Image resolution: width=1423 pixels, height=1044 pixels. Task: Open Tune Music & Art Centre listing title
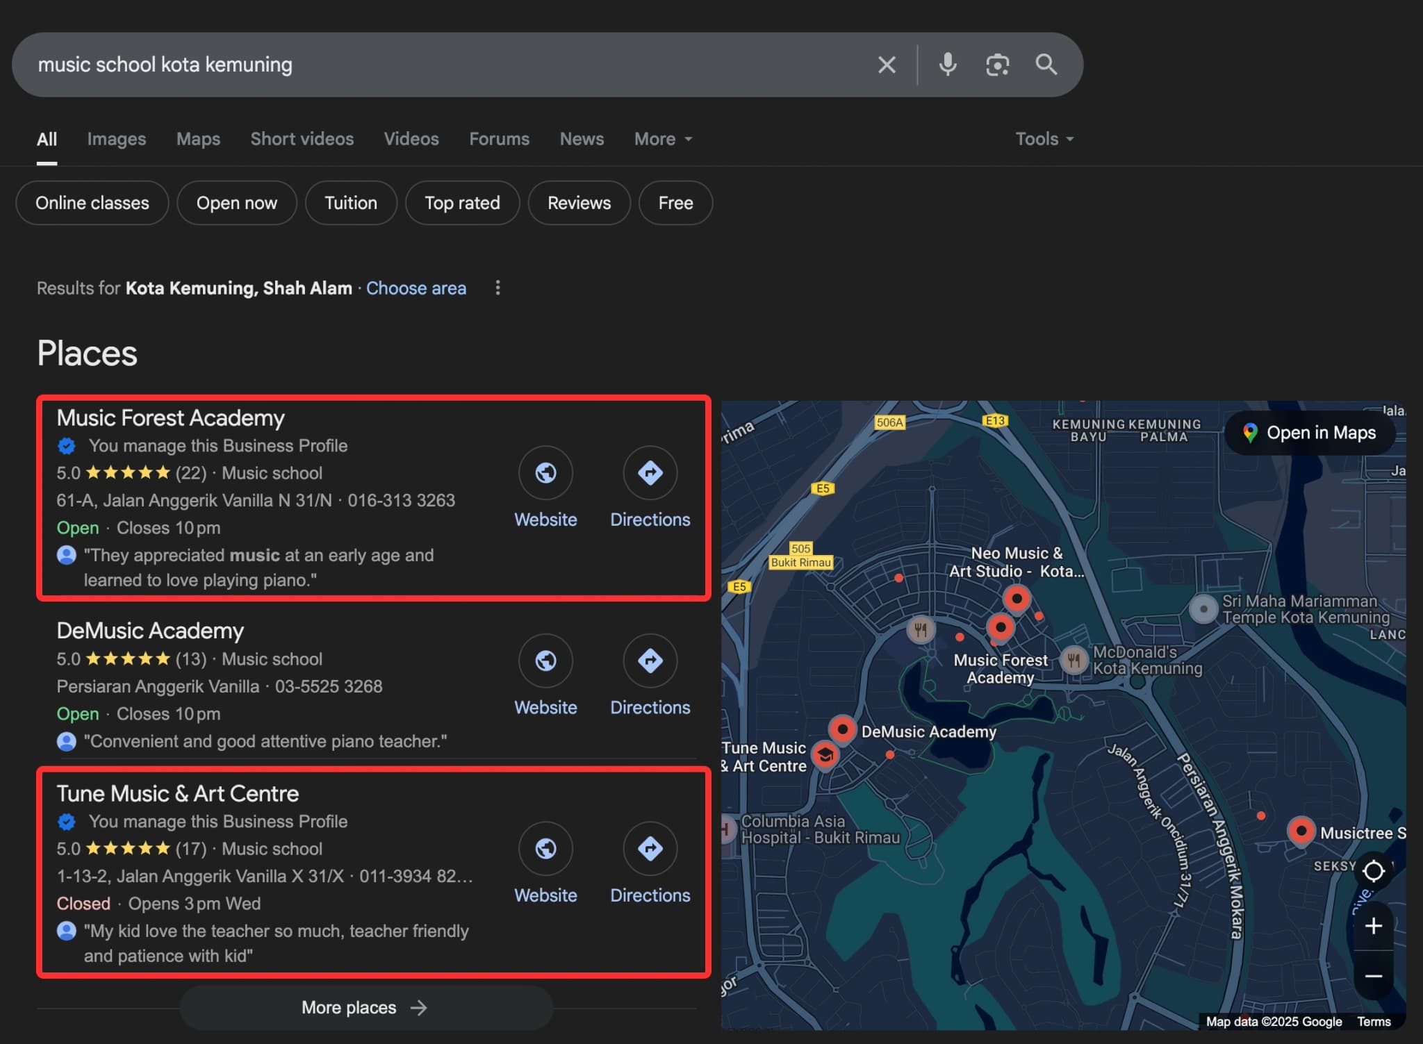(178, 794)
